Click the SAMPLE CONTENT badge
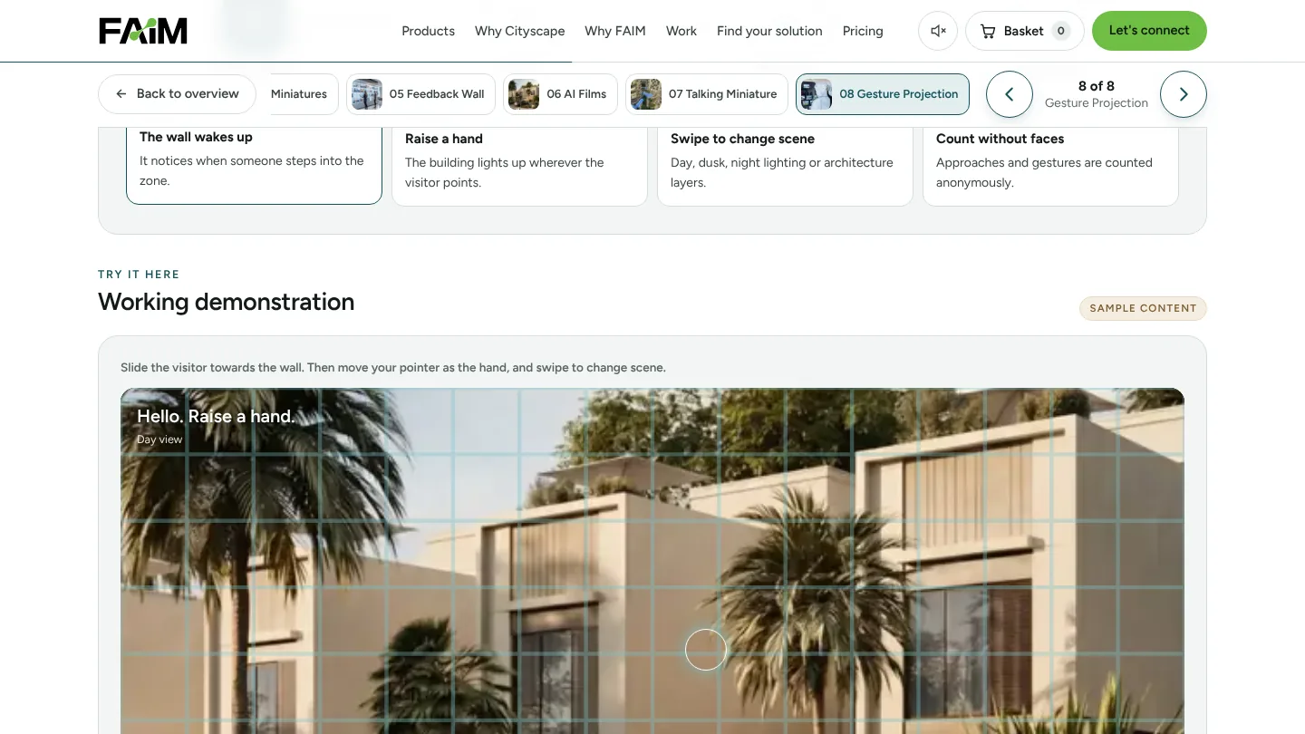Image resolution: width=1305 pixels, height=734 pixels. coord(1143,308)
